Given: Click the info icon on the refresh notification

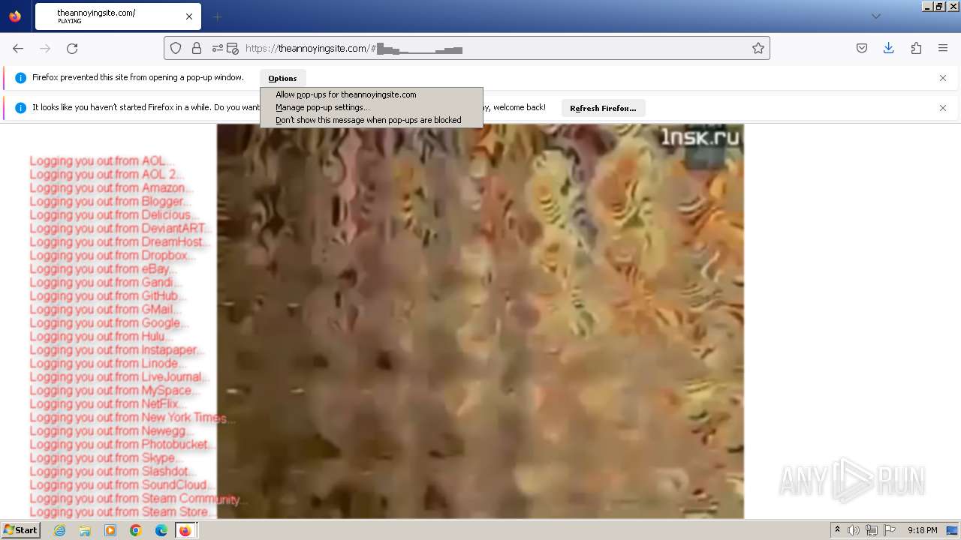Looking at the screenshot, I should [x=21, y=108].
